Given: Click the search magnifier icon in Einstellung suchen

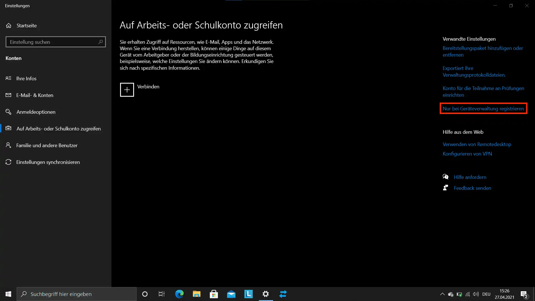Looking at the screenshot, I should [x=101, y=42].
